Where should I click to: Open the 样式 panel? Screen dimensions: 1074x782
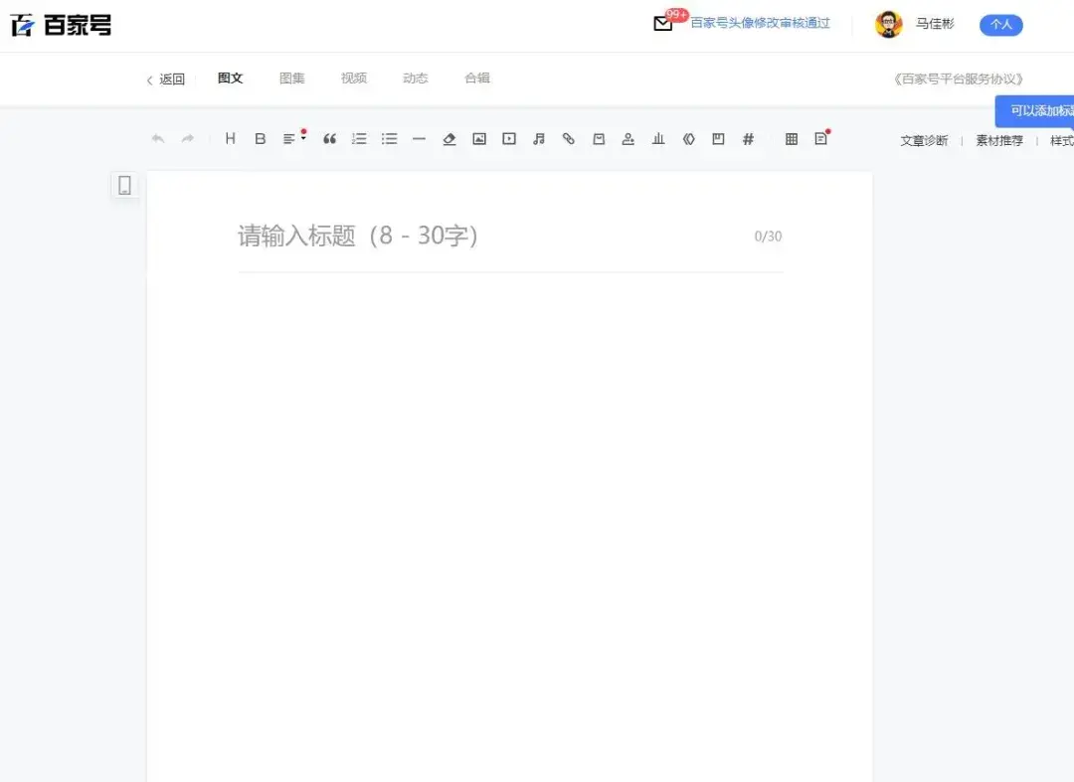point(1062,141)
